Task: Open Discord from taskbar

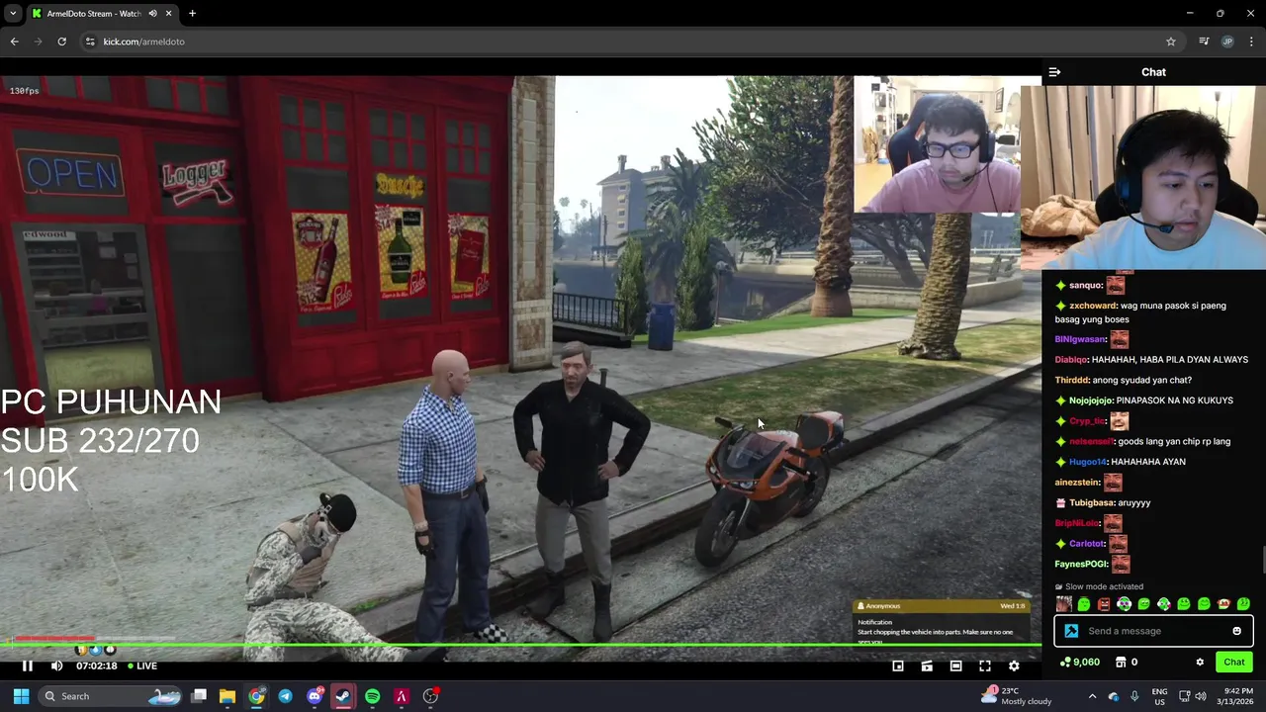Action: pyautogui.click(x=315, y=696)
